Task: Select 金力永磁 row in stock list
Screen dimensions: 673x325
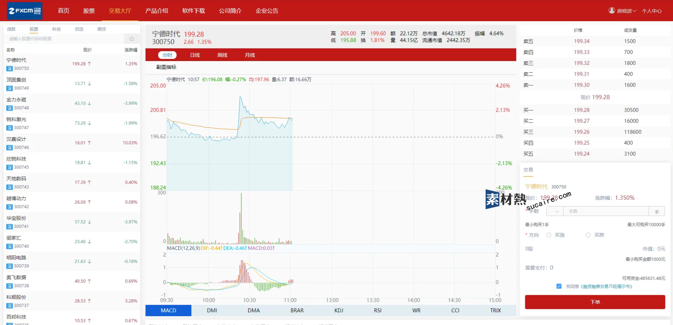Action: 72,104
